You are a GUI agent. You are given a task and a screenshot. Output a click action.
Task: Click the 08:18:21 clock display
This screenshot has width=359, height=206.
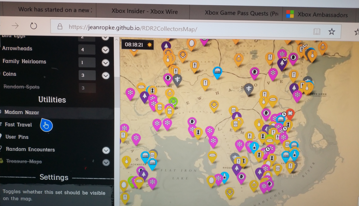coord(134,45)
